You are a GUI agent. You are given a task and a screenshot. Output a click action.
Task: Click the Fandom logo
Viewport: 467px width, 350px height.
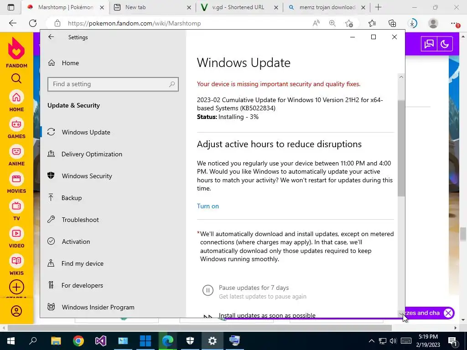coord(16,52)
